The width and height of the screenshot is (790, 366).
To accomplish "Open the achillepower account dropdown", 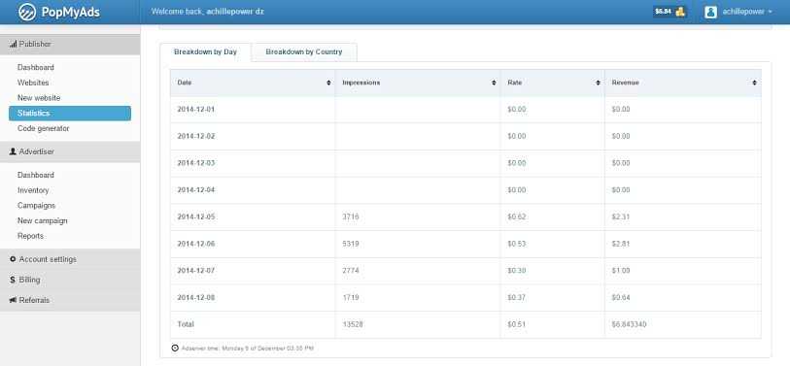I will tap(746, 12).
